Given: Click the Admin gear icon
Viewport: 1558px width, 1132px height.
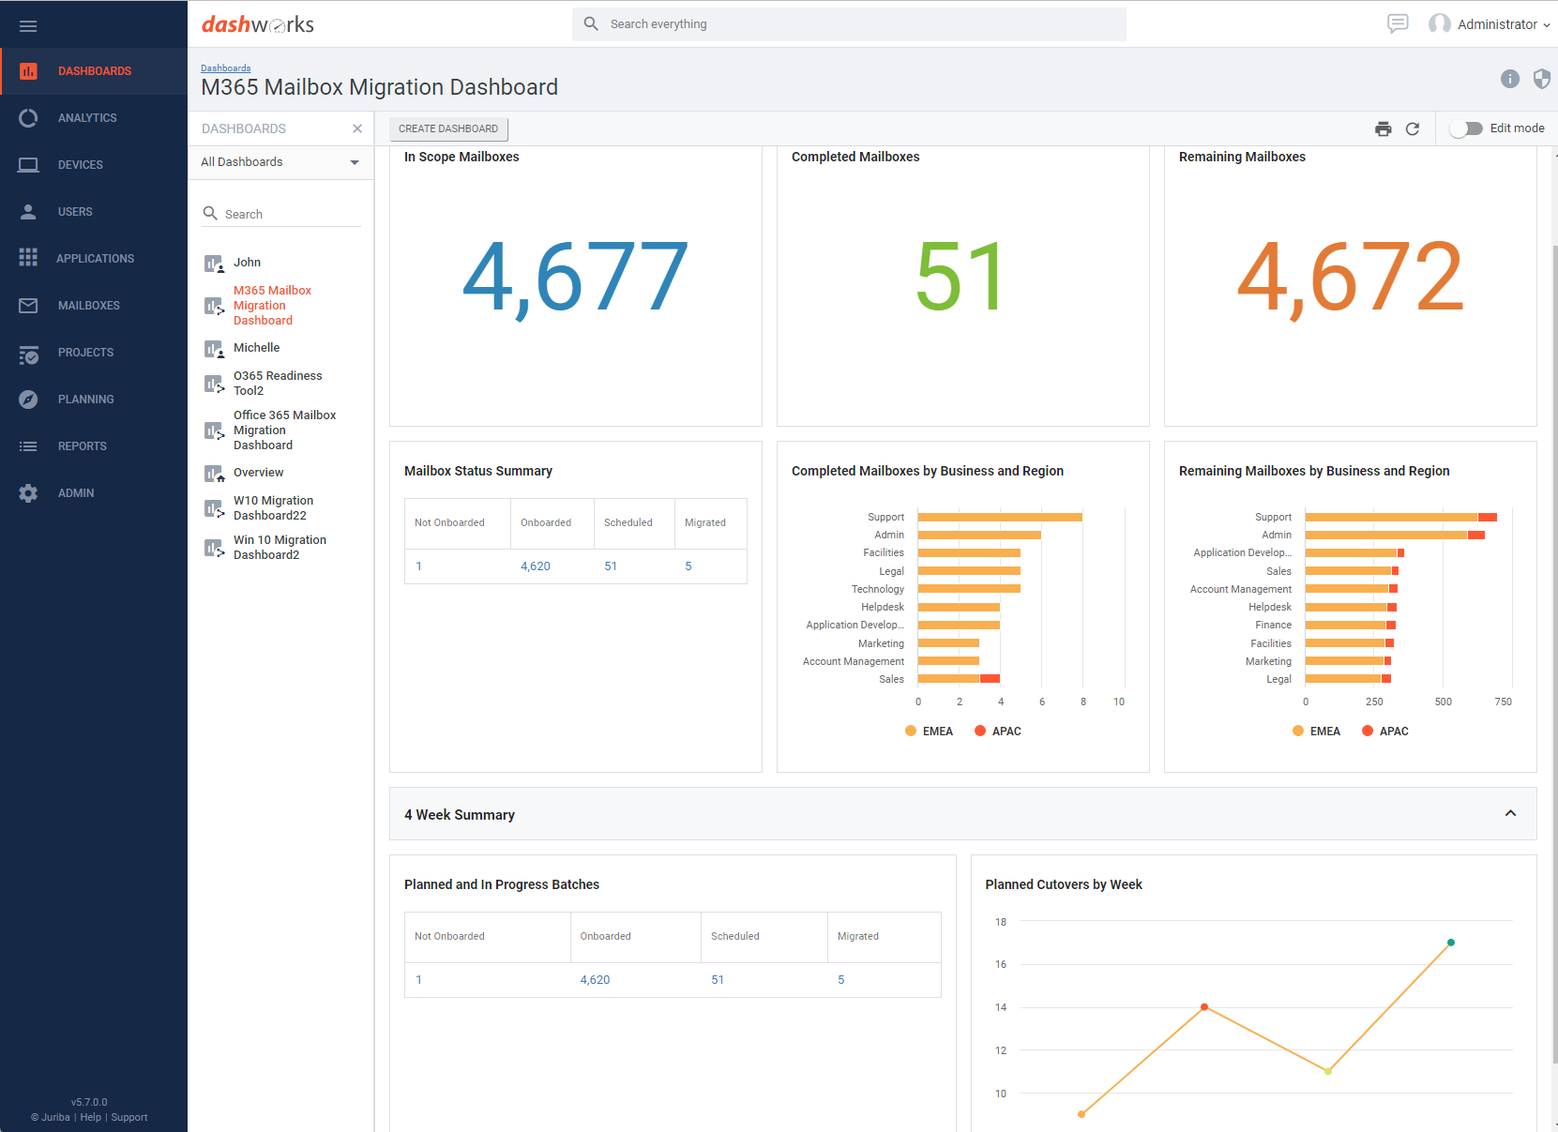Looking at the screenshot, I should pyautogui.click(x=28, y=493).
